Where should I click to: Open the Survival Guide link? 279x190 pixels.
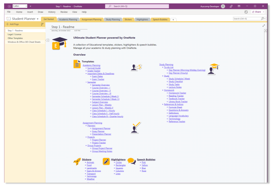click(x=94, y=68)
